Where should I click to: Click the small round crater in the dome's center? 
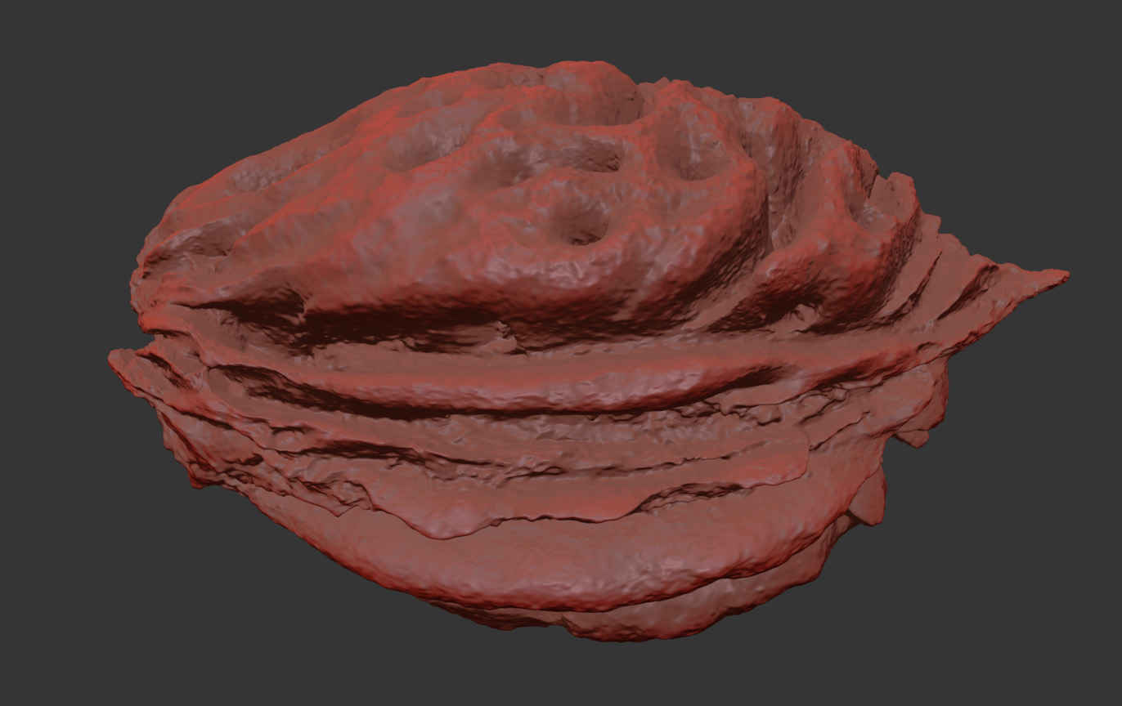[582, 221]
